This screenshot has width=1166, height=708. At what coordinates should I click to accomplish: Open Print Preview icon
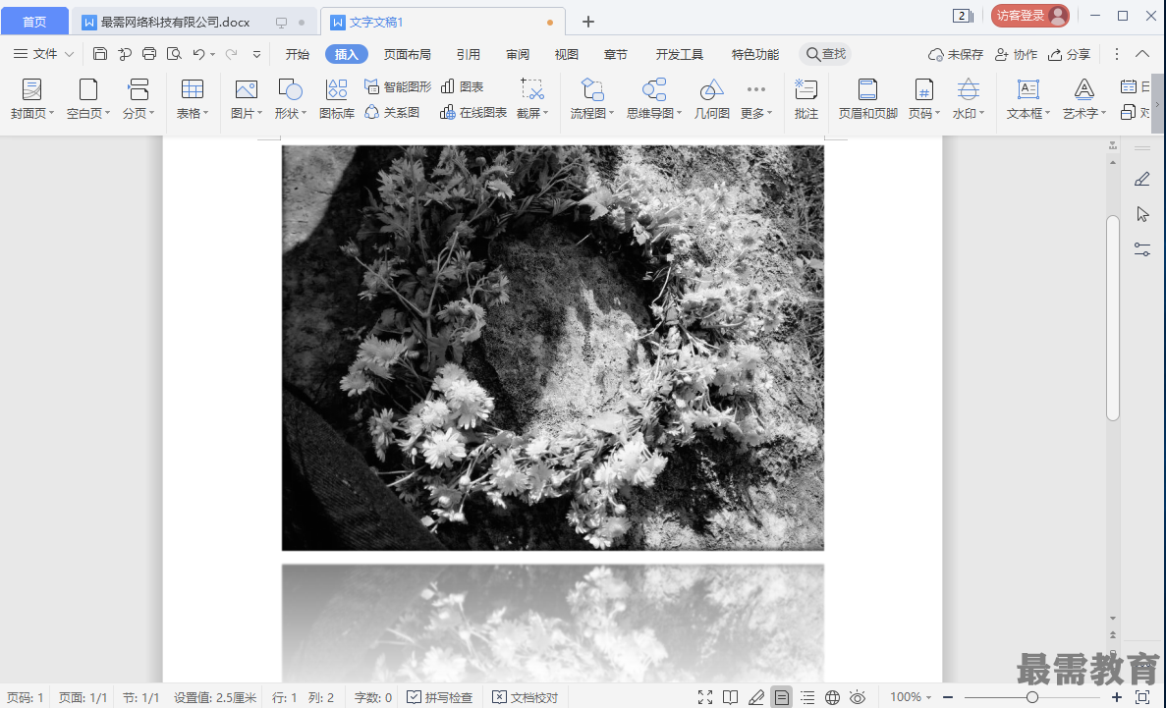[x=174, y=54]
